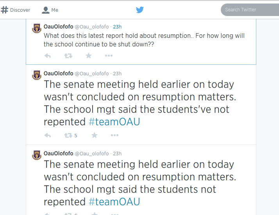Screen dimensions: 279x215
Task: Open the Me profile tab
Action: tap(50, 10)
